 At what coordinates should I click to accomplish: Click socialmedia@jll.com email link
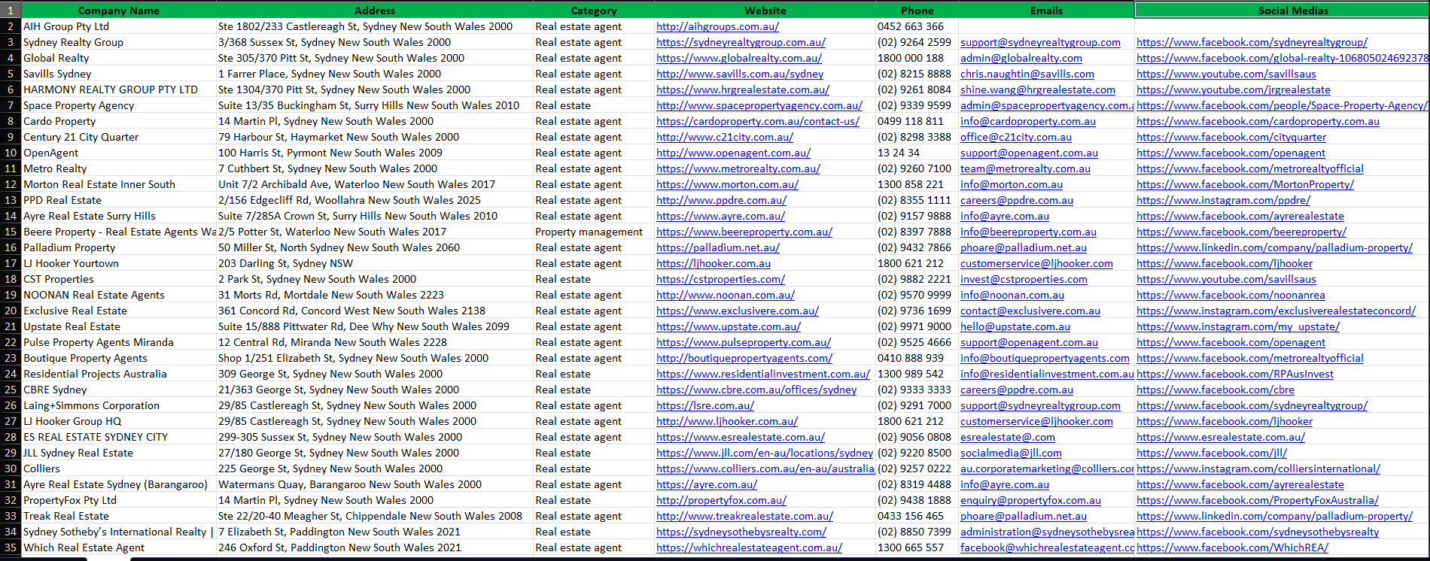1011,453
